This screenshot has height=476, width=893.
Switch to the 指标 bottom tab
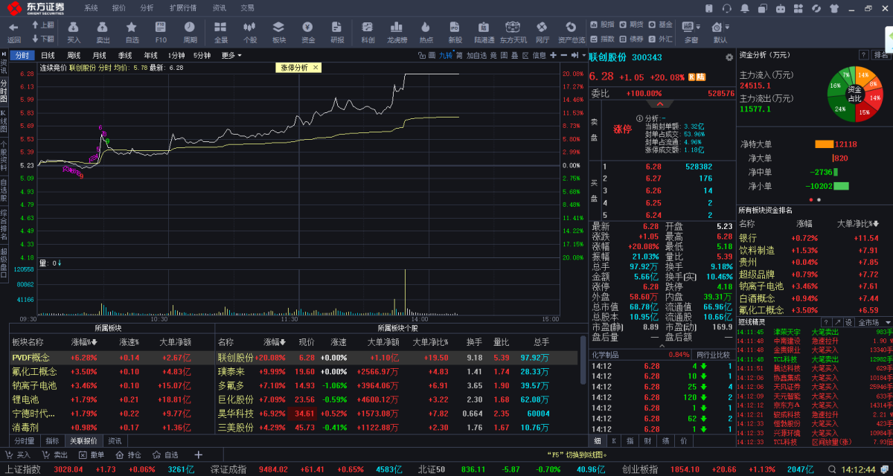click(x=52, y=440)
